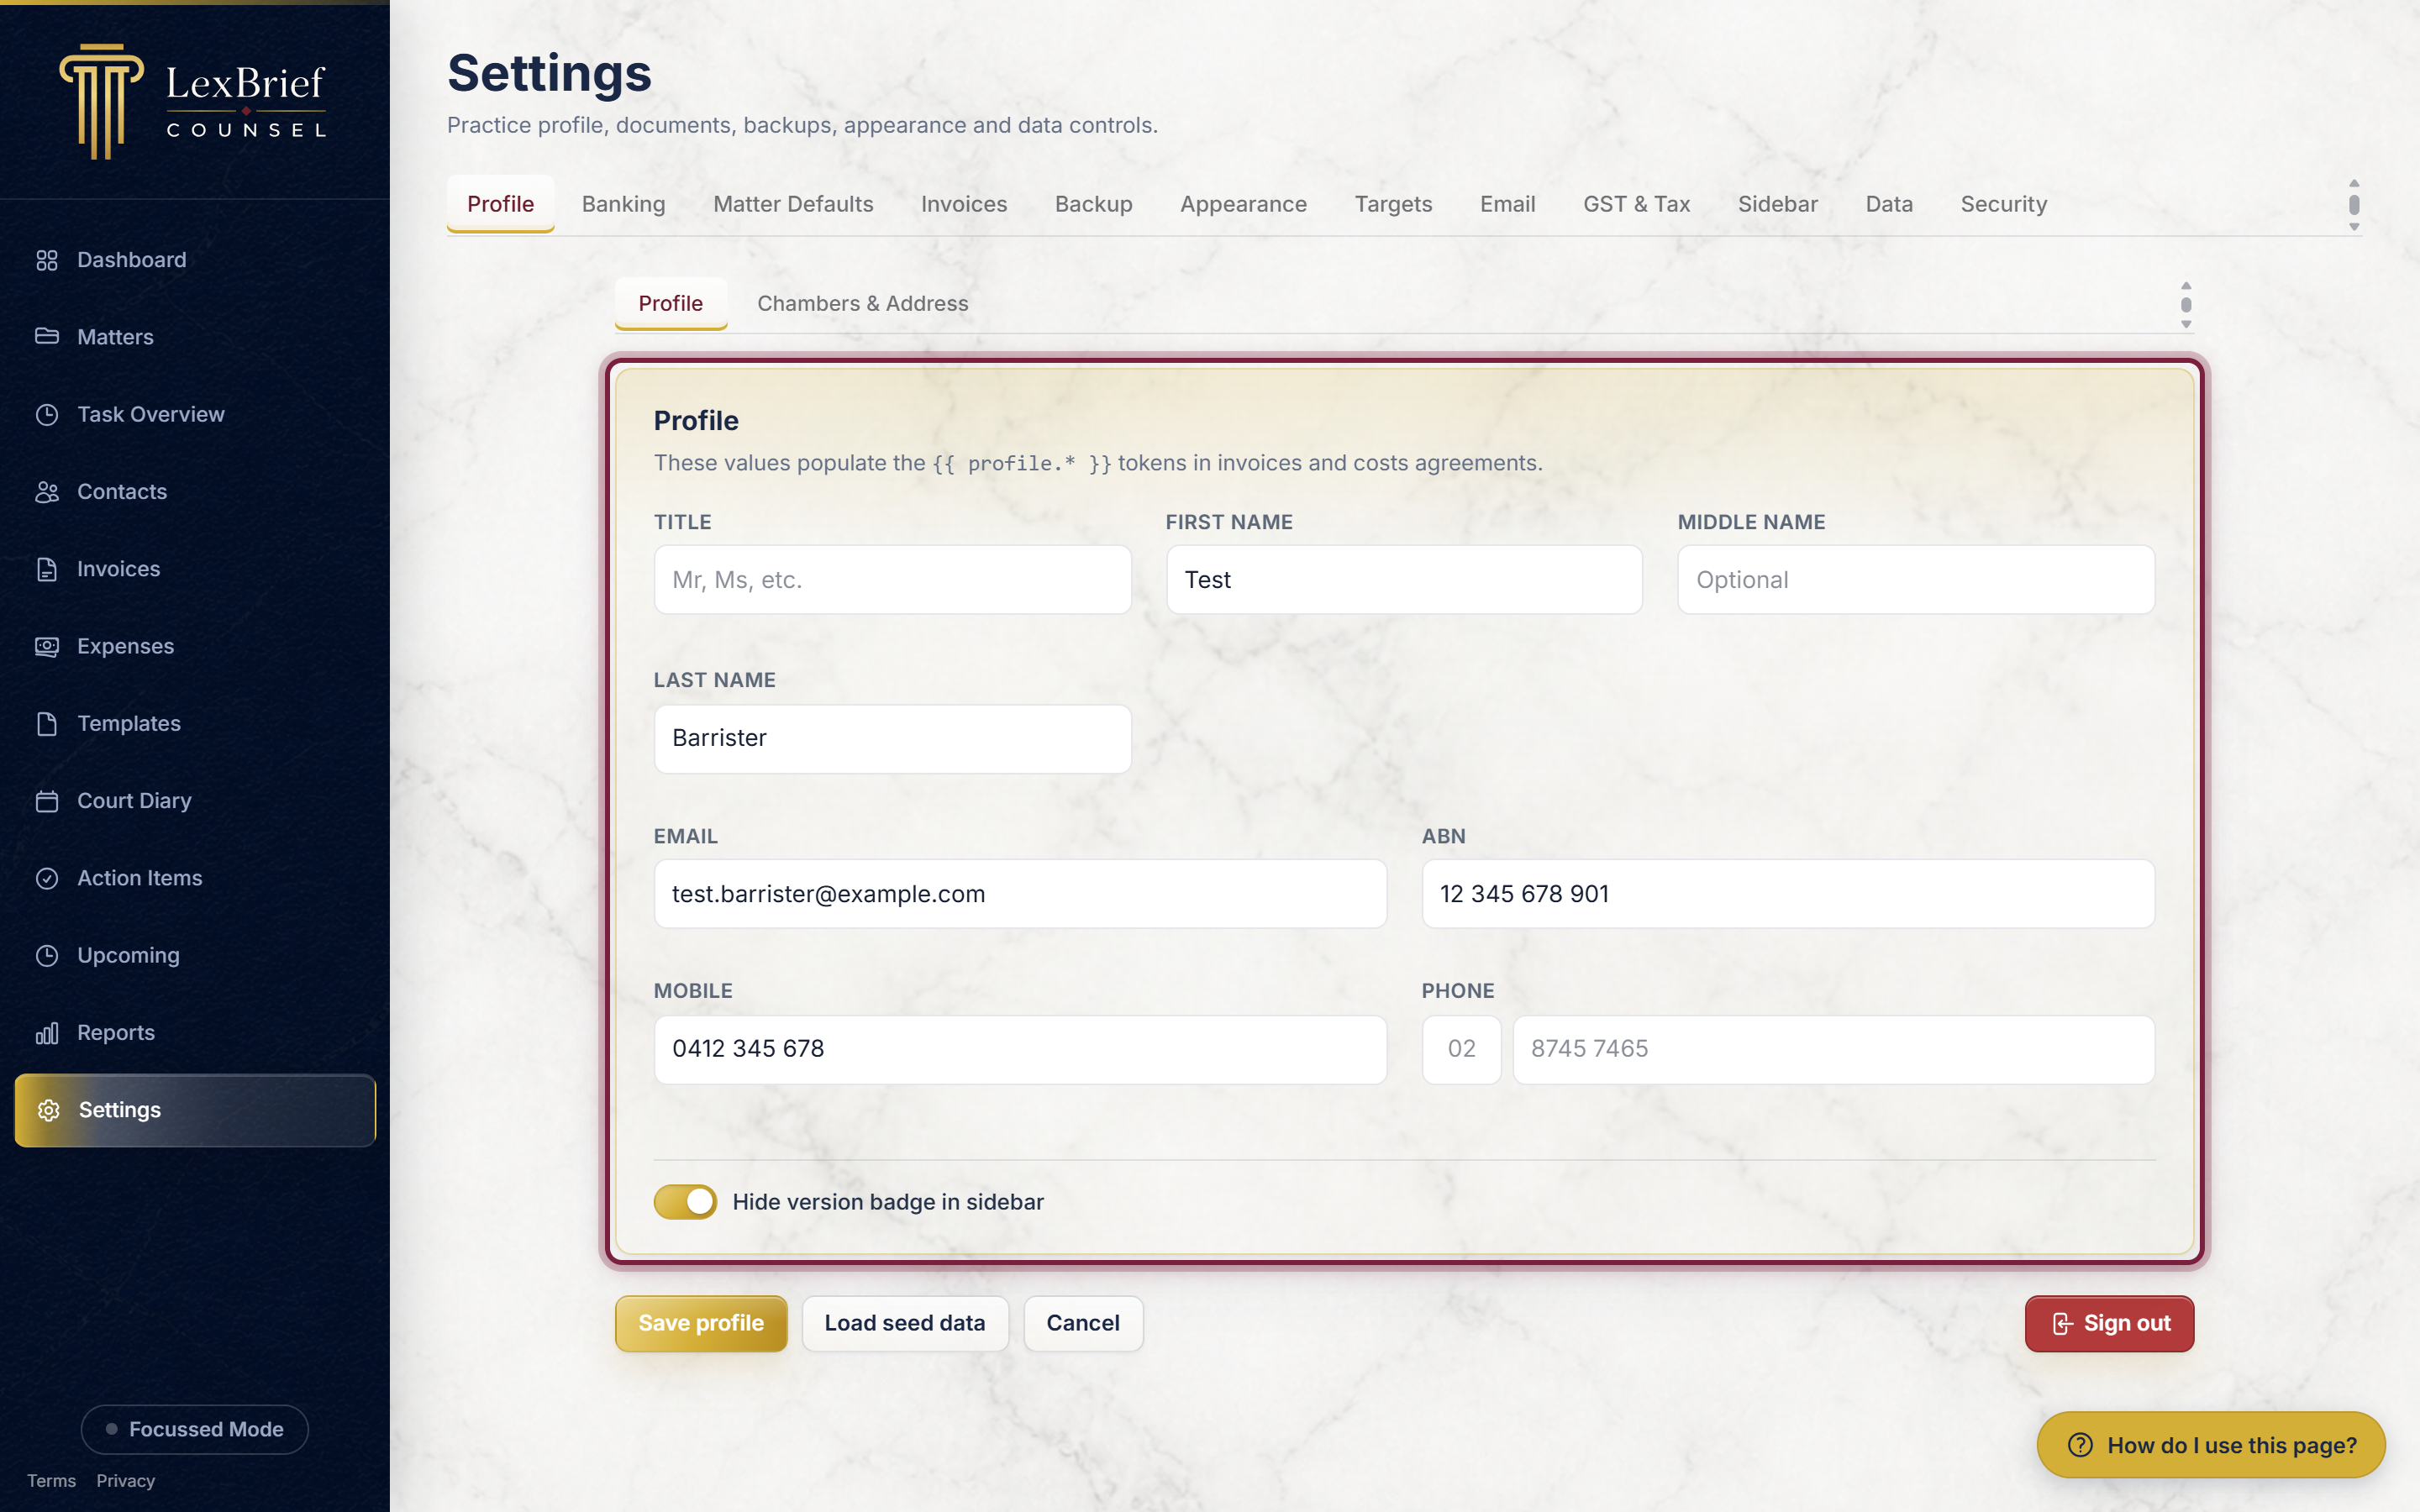This screenshot has height=1512, width=2420.
Task: Click the Sign out button text
Action: click(2127, 1323)
